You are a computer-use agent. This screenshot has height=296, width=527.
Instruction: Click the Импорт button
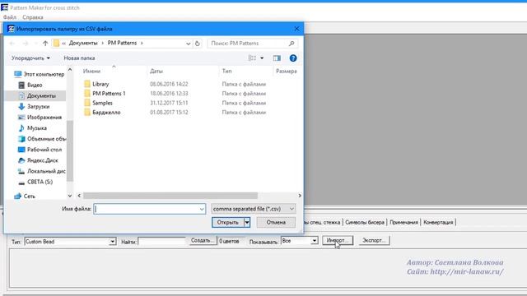pyautogui.click(x=338, y=241)
